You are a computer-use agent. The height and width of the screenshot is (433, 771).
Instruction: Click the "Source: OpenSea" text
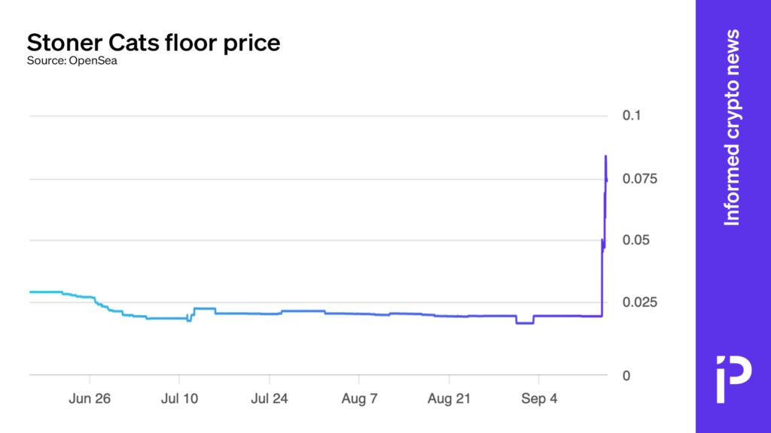point(72,61)
